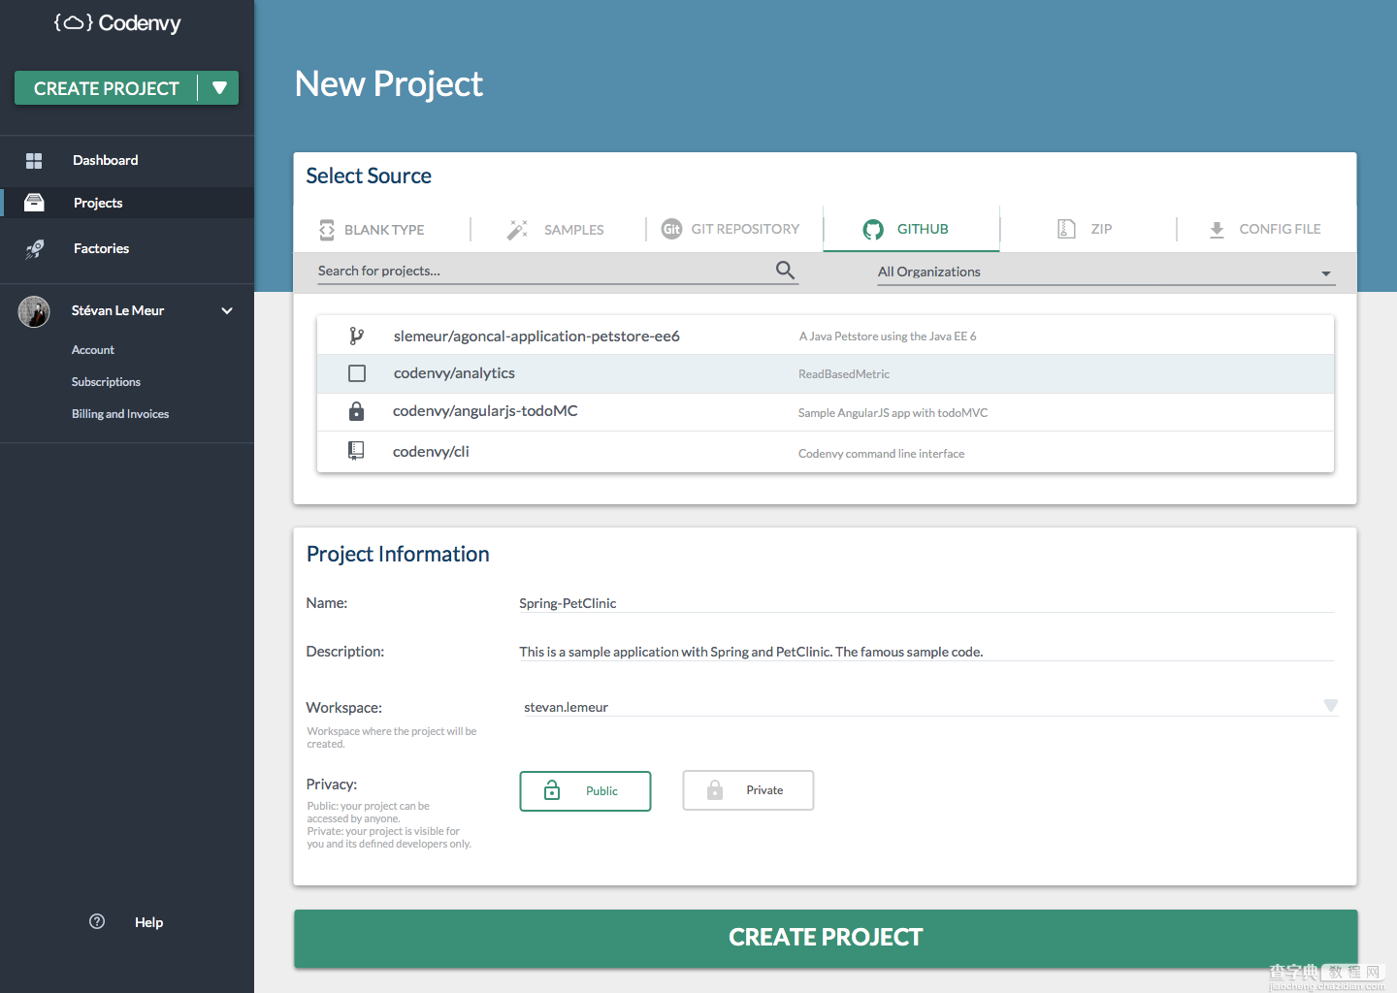The width and height of the screenshot is (1397, 993).
Task: Click the search magnifier icon
Action: pos(785,270)
